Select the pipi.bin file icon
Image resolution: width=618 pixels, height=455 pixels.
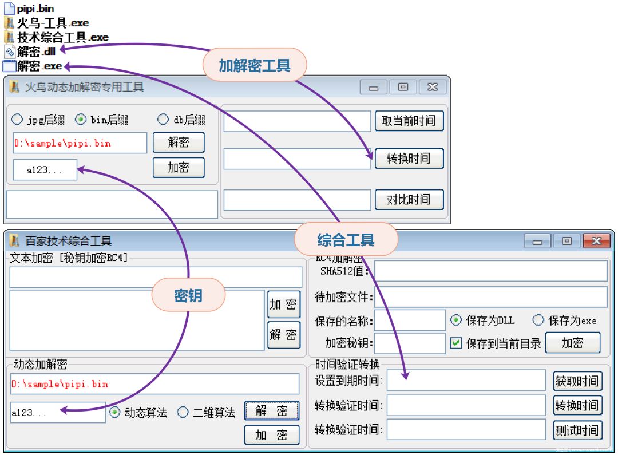9,8
